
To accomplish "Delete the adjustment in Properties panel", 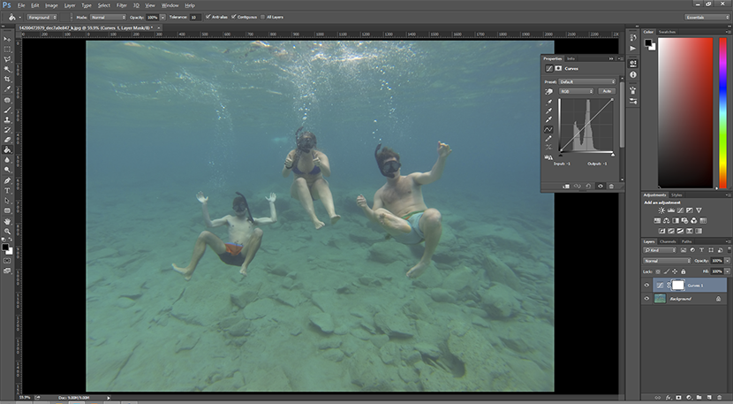I will pos(611,187).
